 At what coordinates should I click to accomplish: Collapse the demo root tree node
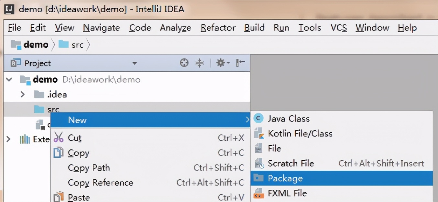(x=9, y=79)
